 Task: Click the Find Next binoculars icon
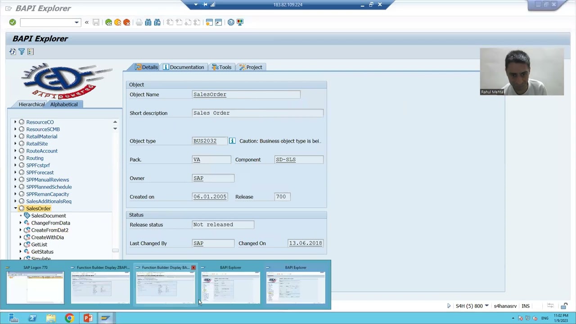point(157,22)
